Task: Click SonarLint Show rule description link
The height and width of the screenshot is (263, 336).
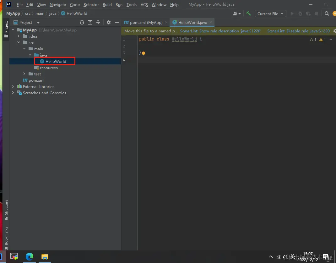Action: point(220,31)
